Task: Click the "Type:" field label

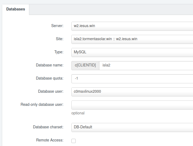Action: (59, 52)
